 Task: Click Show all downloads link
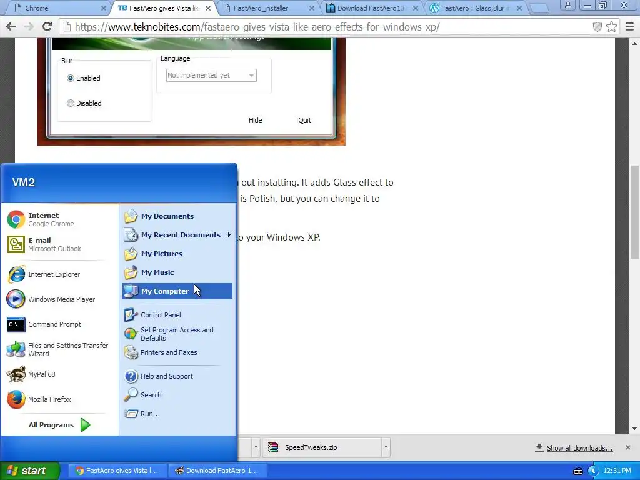(579, 448)
